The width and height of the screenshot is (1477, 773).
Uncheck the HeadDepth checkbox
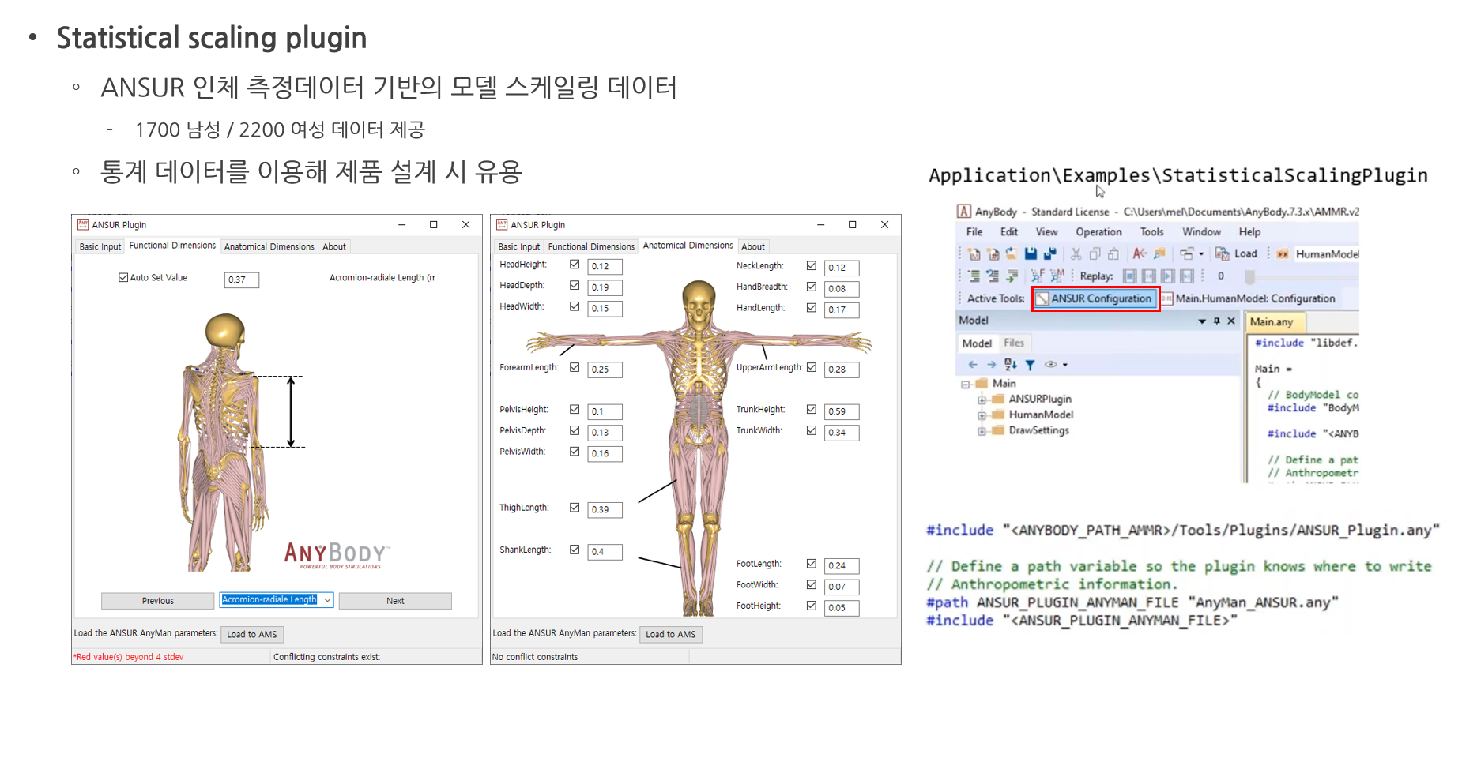pyautogui.click(x=575, y=286)
